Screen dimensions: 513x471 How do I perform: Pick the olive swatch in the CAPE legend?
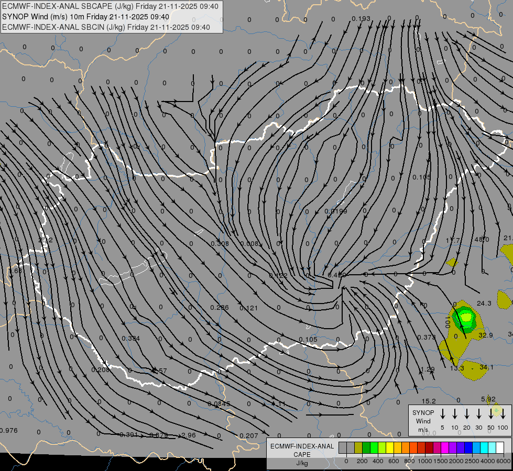[x=358, y=447]
